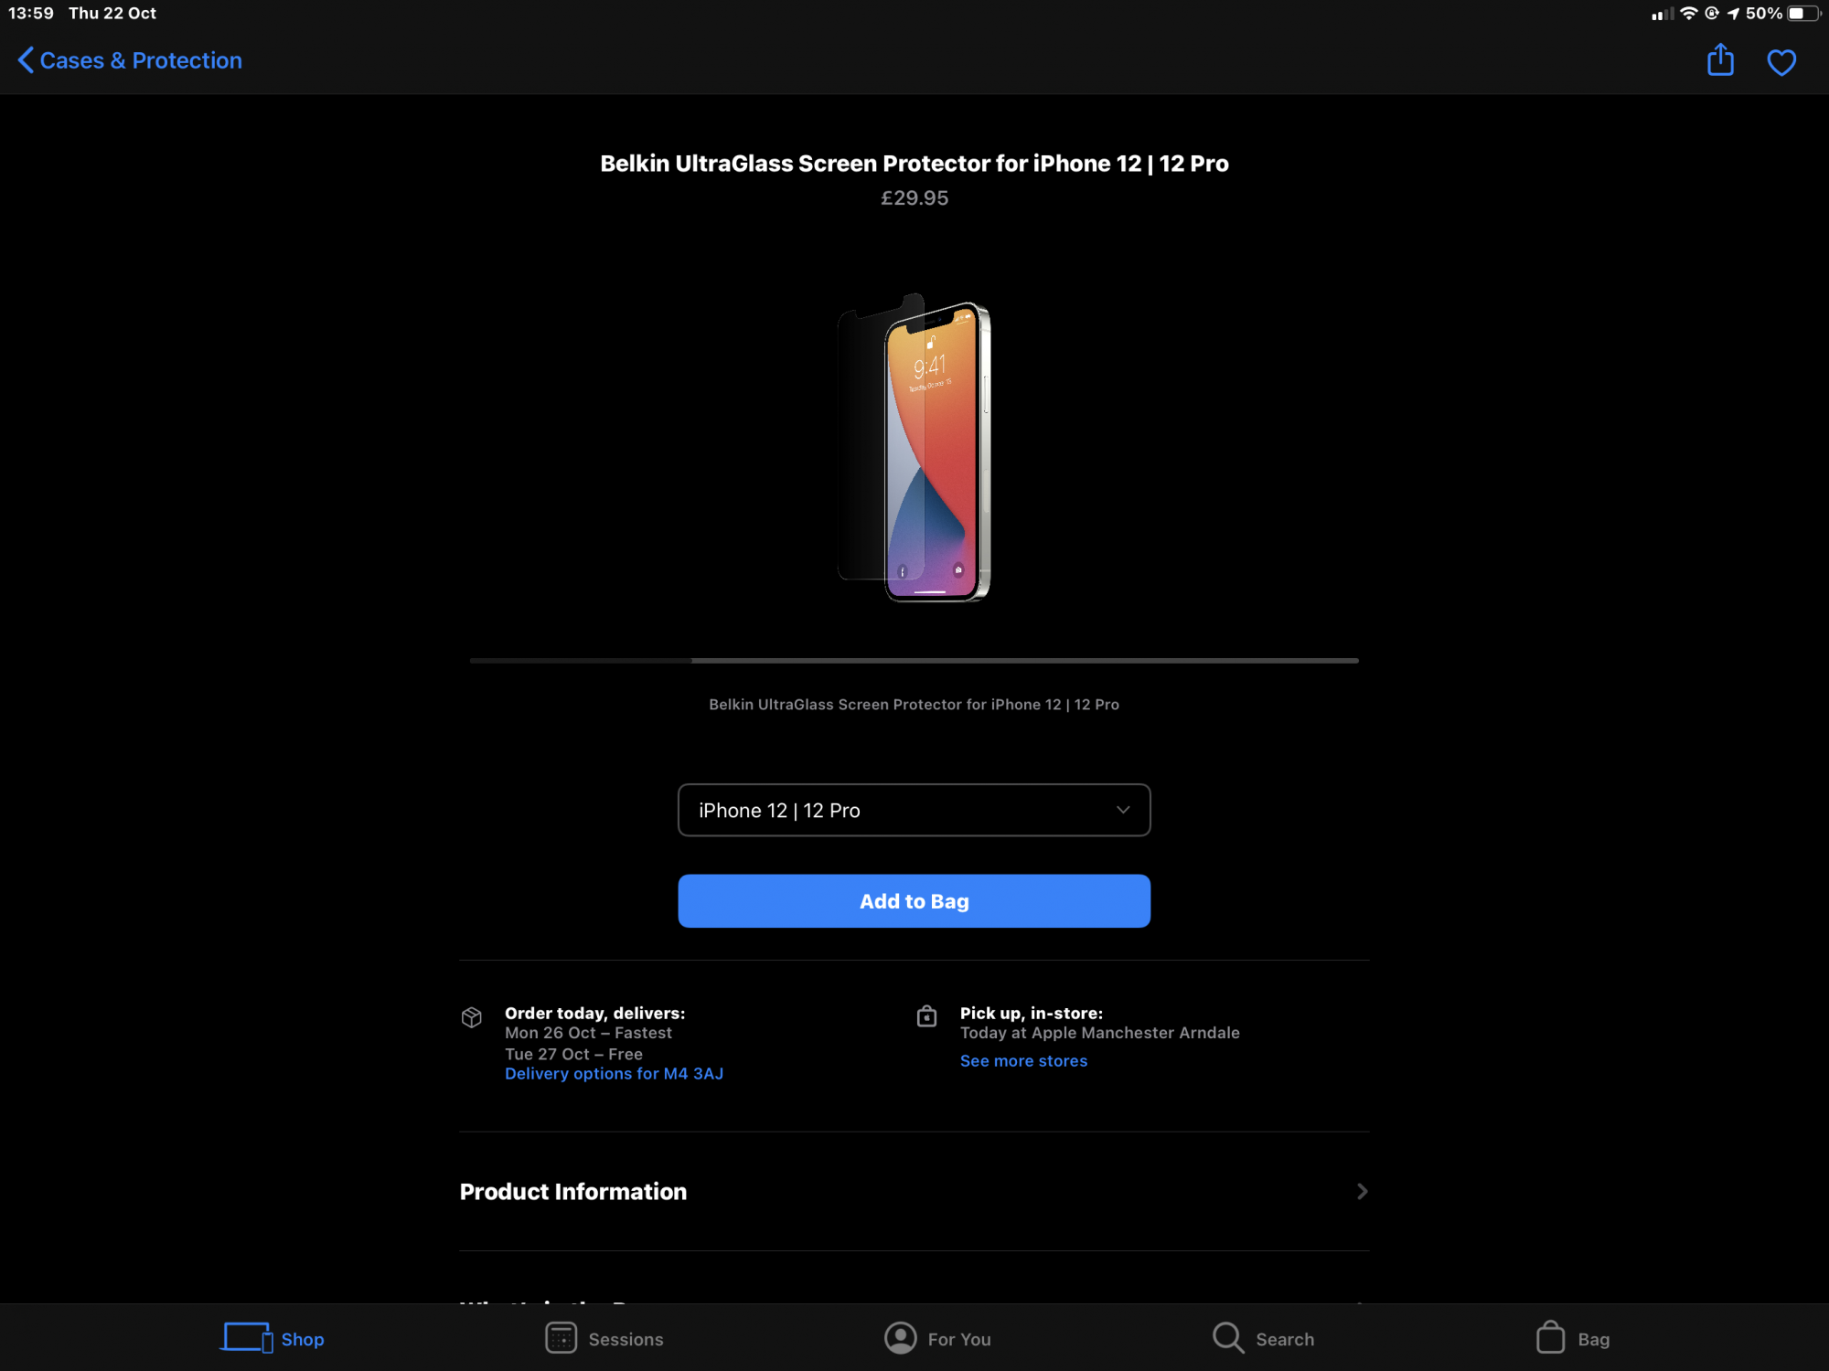Open Delivery options for M4 3AJ
Screen dimensions: 1829x1371
tap(614, 1074)
